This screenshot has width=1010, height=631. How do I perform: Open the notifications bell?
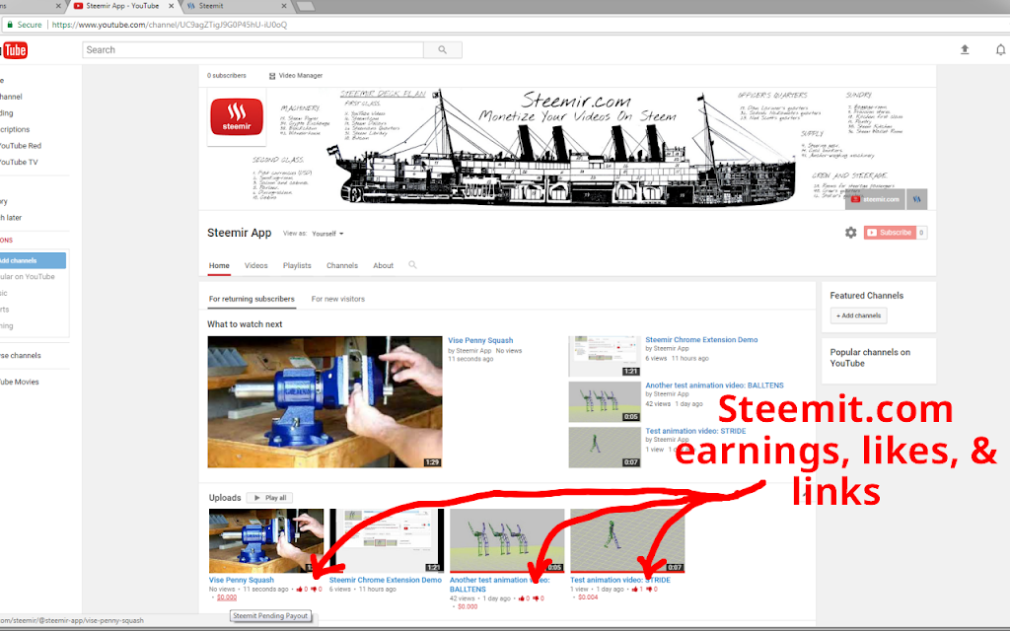pos(1000,49)
